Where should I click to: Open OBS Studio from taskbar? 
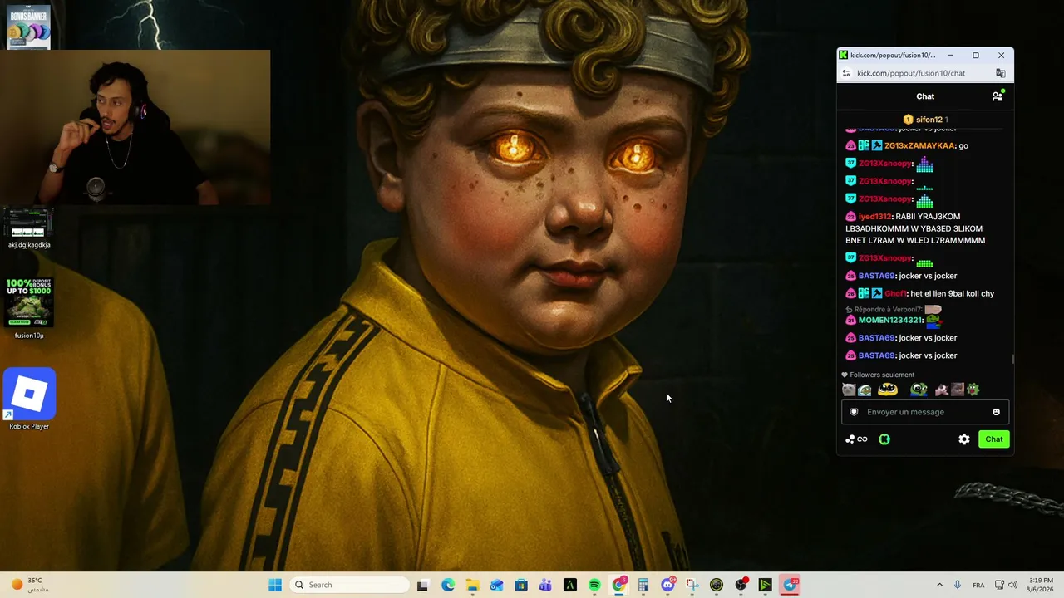click(741, 585)
